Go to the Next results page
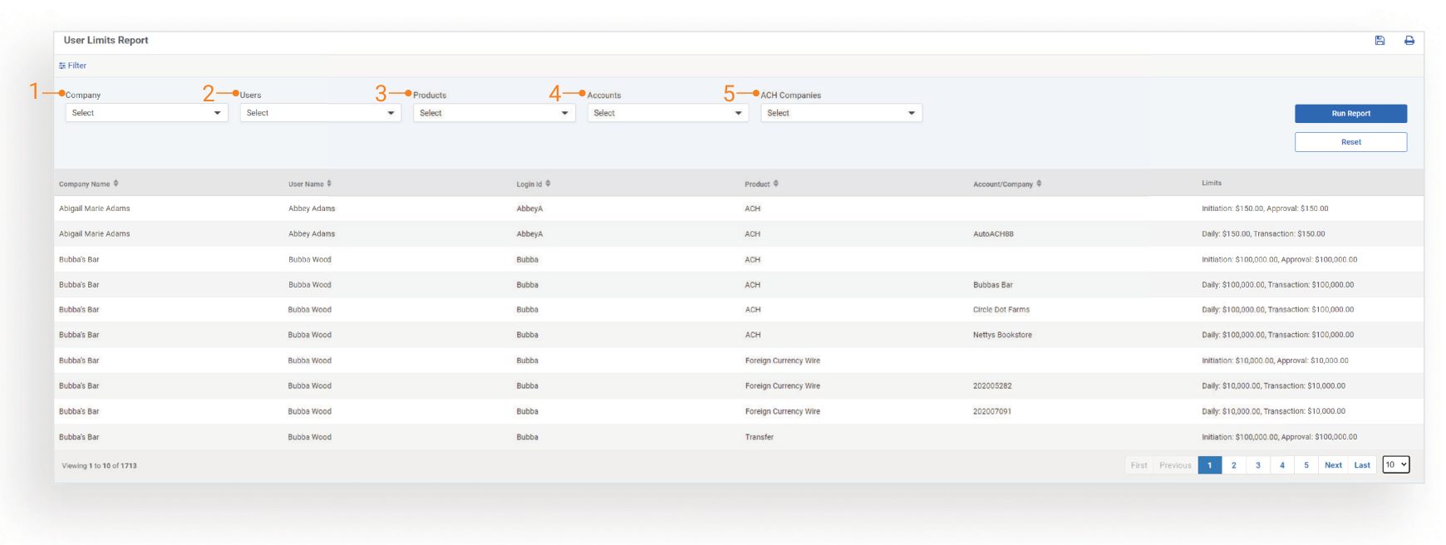1446x545 pixels. 1333,465
